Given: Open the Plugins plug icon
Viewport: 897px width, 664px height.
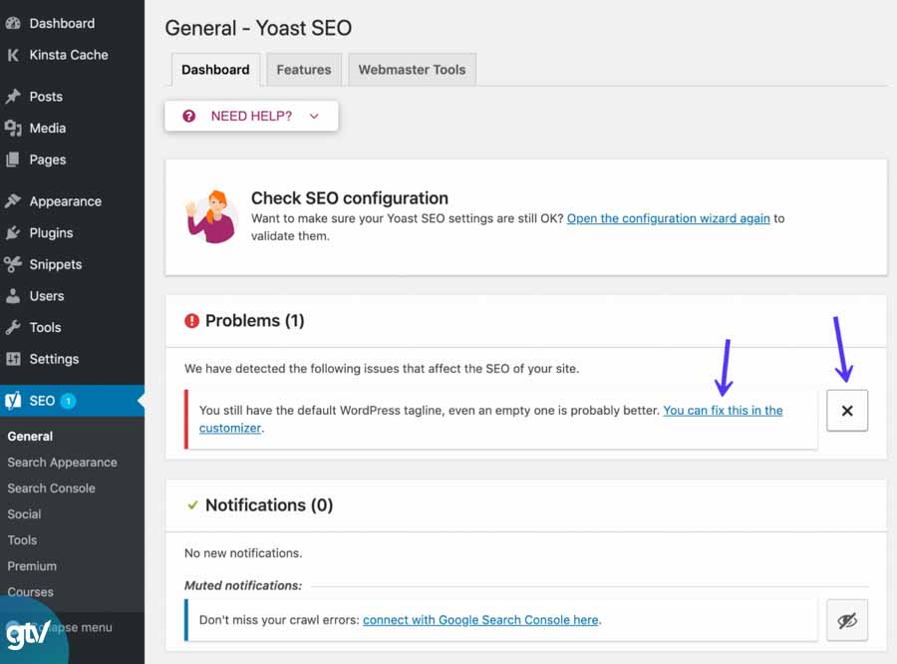Looking at the screenshot, I should coord(14,232).
